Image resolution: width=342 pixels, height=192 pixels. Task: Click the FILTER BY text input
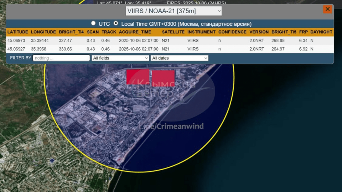tap(61, 58)
